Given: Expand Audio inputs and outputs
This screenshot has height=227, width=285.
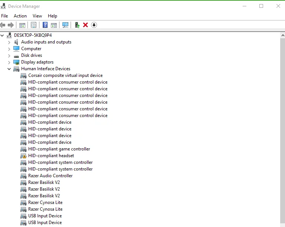Looking at the screenshot, I should point(9,42).
